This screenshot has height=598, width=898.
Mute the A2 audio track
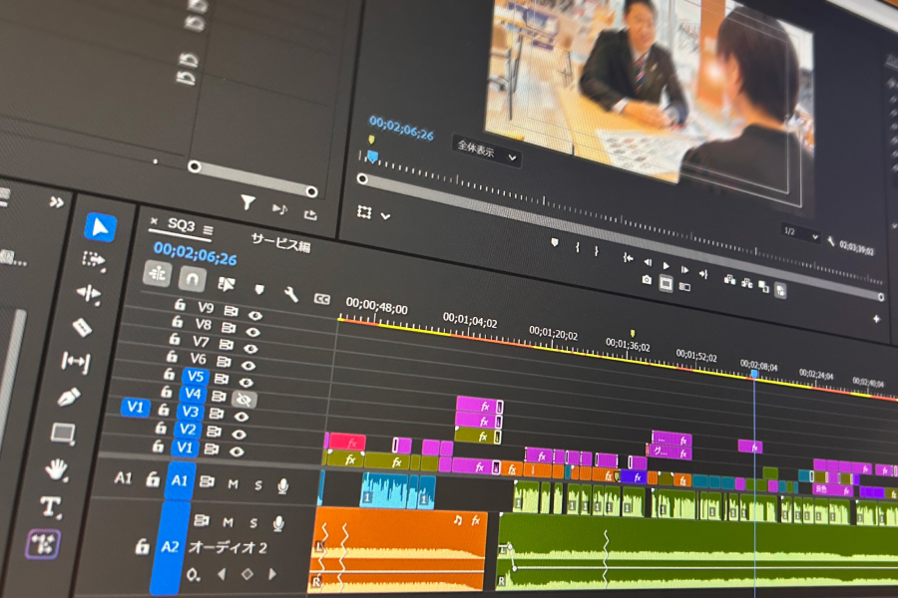(227, 522)
